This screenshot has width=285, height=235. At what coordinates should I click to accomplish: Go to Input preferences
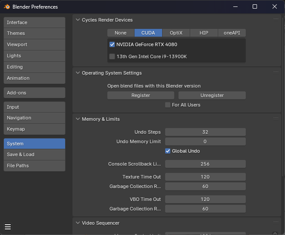coord(34,107)
